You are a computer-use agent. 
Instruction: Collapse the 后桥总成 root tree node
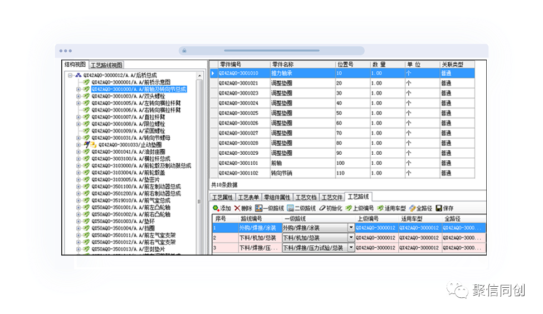[70, 75]
